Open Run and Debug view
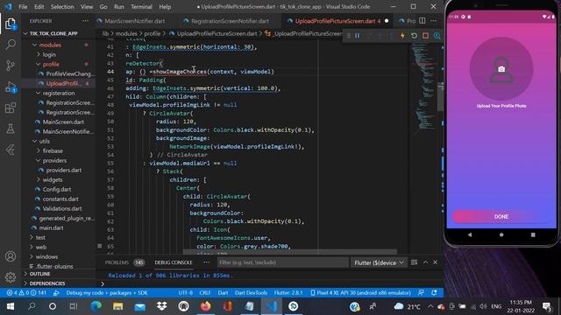Image resolution: width=561 pixels, height=315 pixels. (10, 87)
